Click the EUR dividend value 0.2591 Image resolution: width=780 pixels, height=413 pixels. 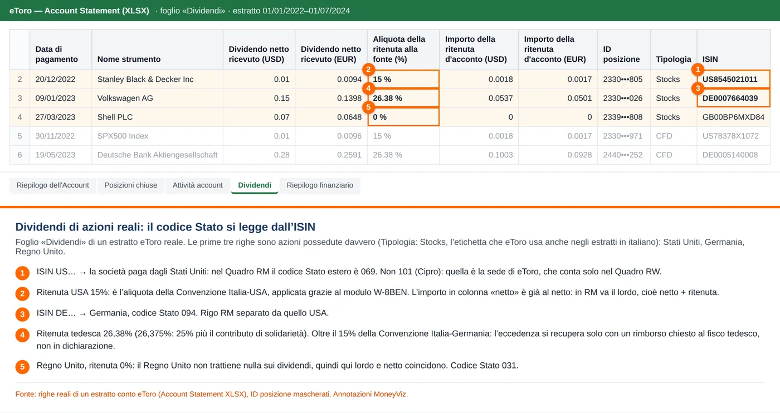(331, 155)
